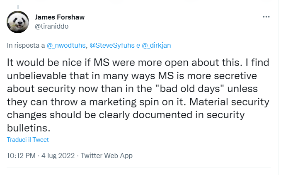Open the '10:12 PM · 4 lug 2022' timestamp
The height and width of the screenshot is (175, 281).
41,156
